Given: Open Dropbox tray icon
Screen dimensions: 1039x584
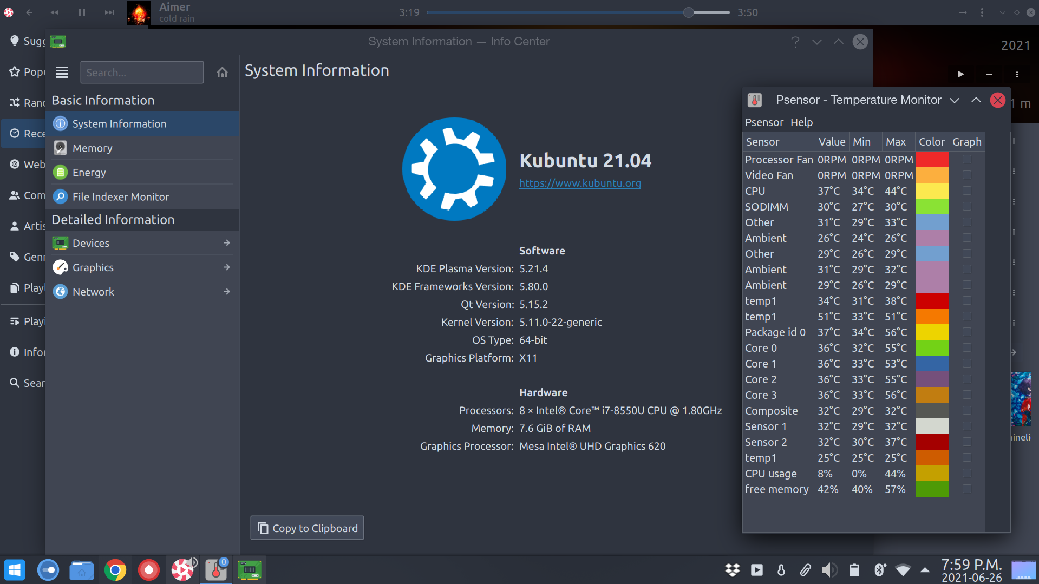Looking at the screenshot, I should pos(732,570).
